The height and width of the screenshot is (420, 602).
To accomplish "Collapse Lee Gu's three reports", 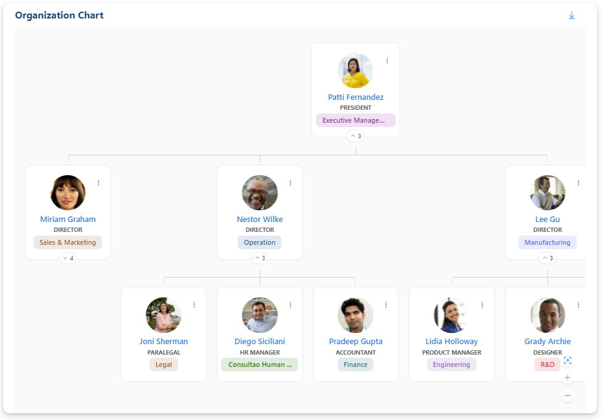I will click(x=547, y=258).
